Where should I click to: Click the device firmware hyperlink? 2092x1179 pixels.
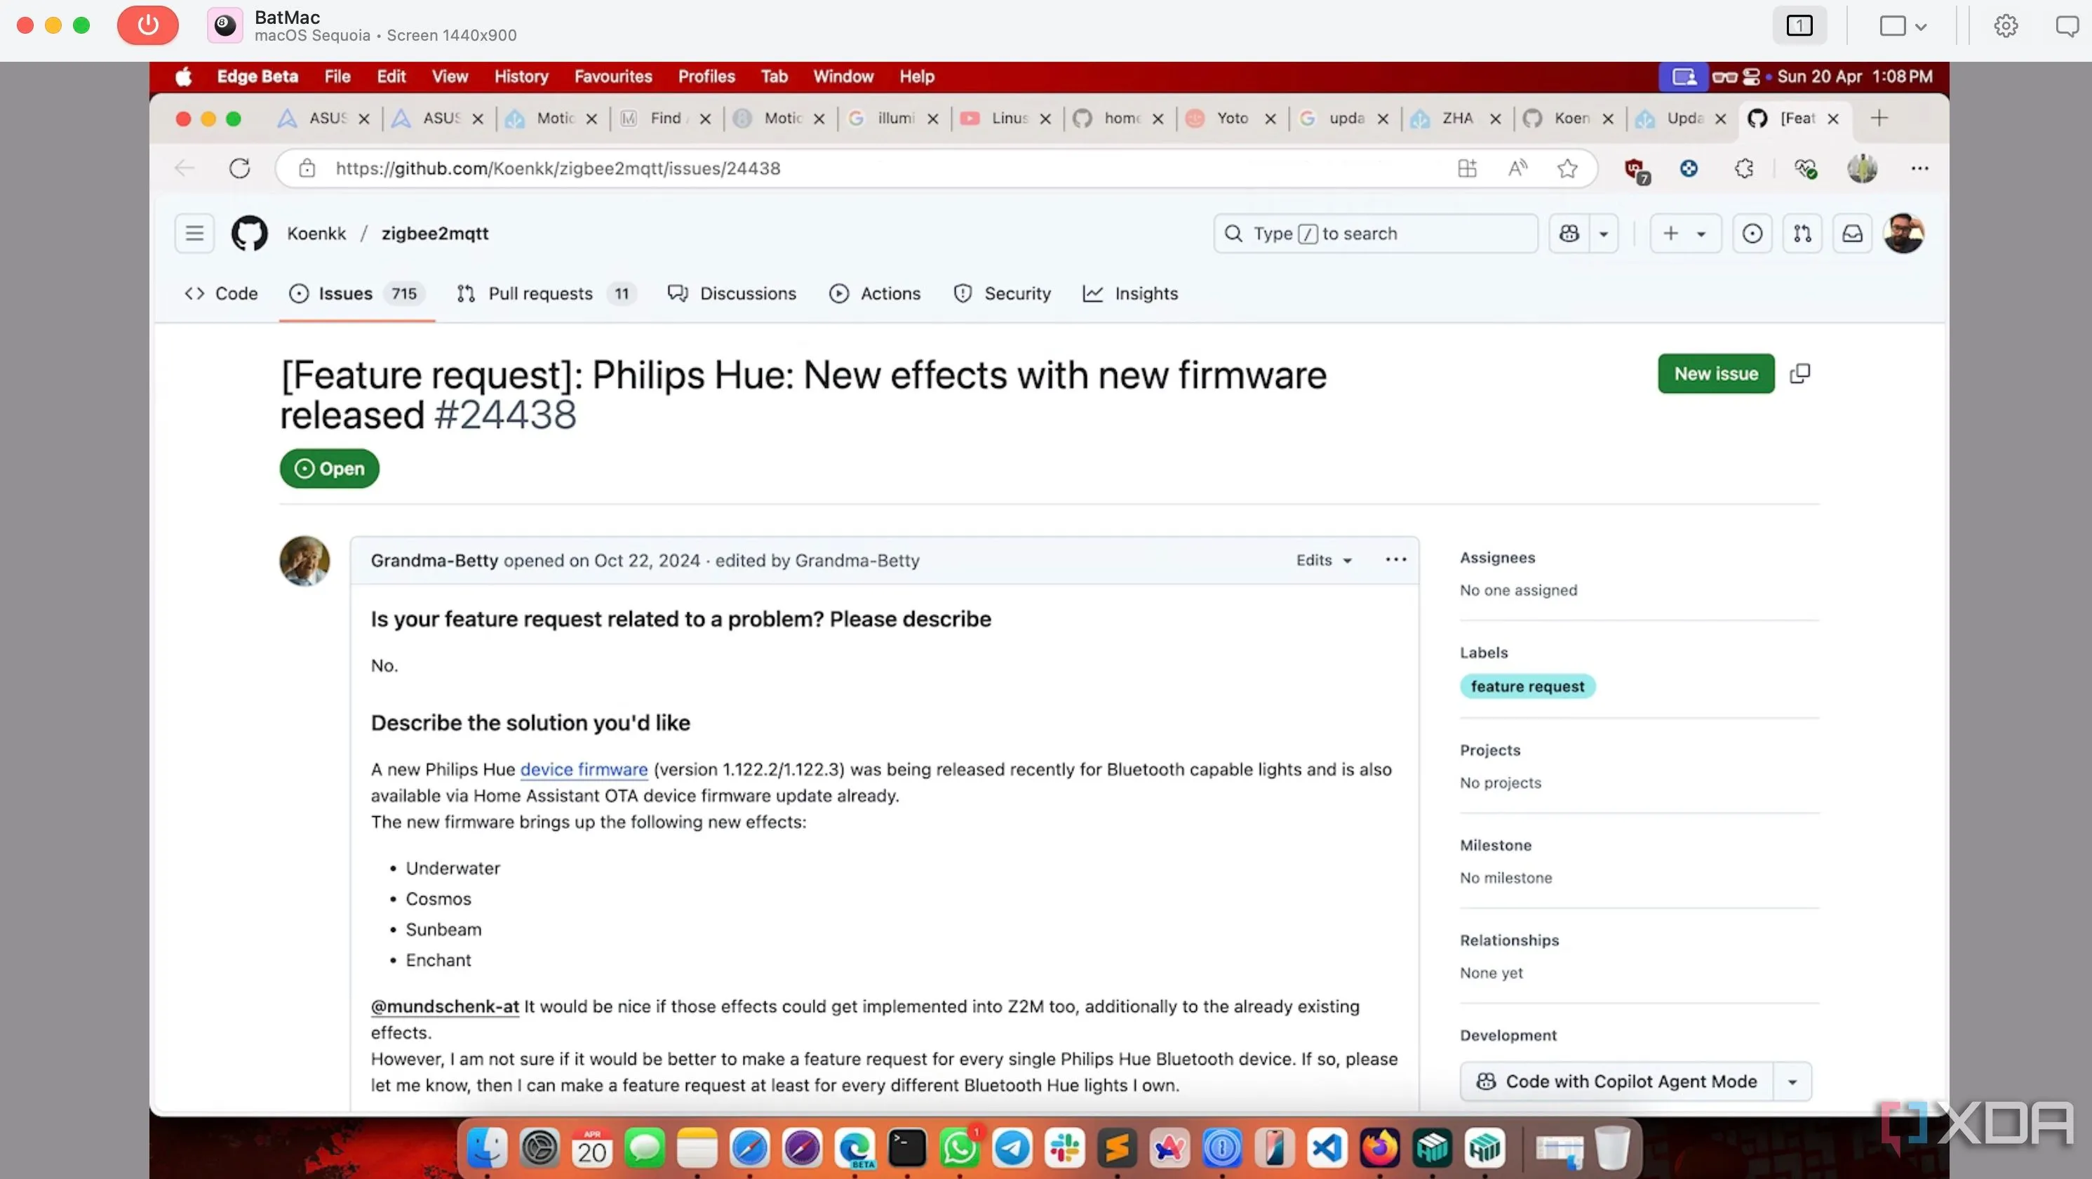click(x=584, y=769)
